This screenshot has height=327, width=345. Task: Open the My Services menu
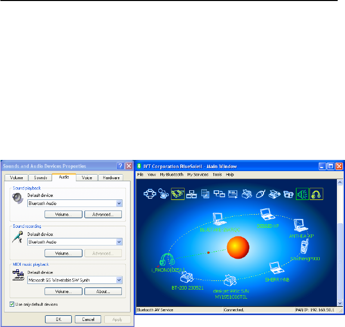click(198, 175)
